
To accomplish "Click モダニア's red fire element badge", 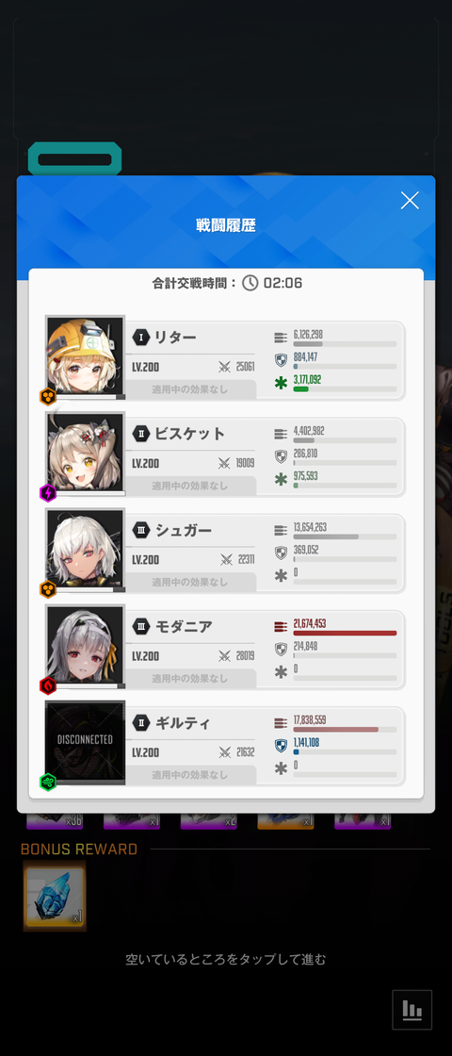I will (x=48, y=685).
